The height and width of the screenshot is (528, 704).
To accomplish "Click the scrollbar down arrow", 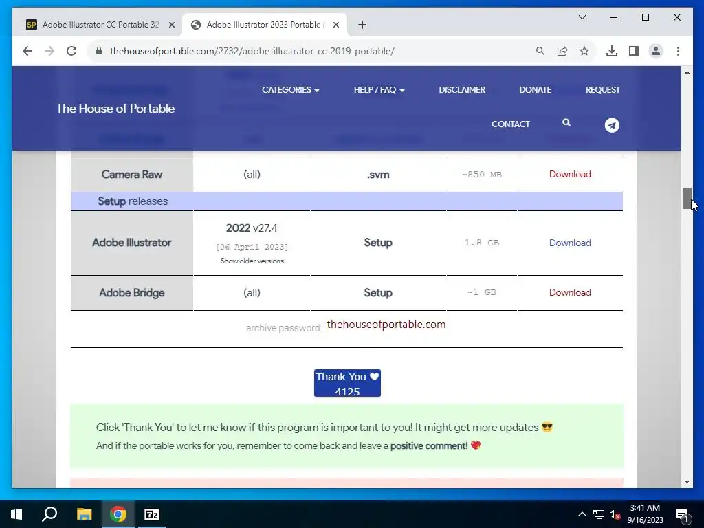I will [x=687, y=482].
